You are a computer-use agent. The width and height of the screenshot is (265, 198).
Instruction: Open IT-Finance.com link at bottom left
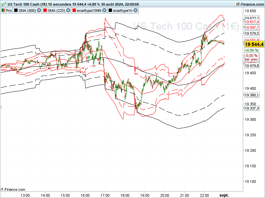13,189
